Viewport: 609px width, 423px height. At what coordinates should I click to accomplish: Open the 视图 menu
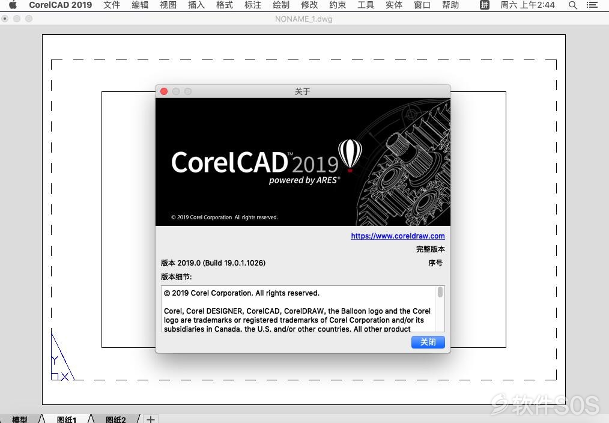168,5
